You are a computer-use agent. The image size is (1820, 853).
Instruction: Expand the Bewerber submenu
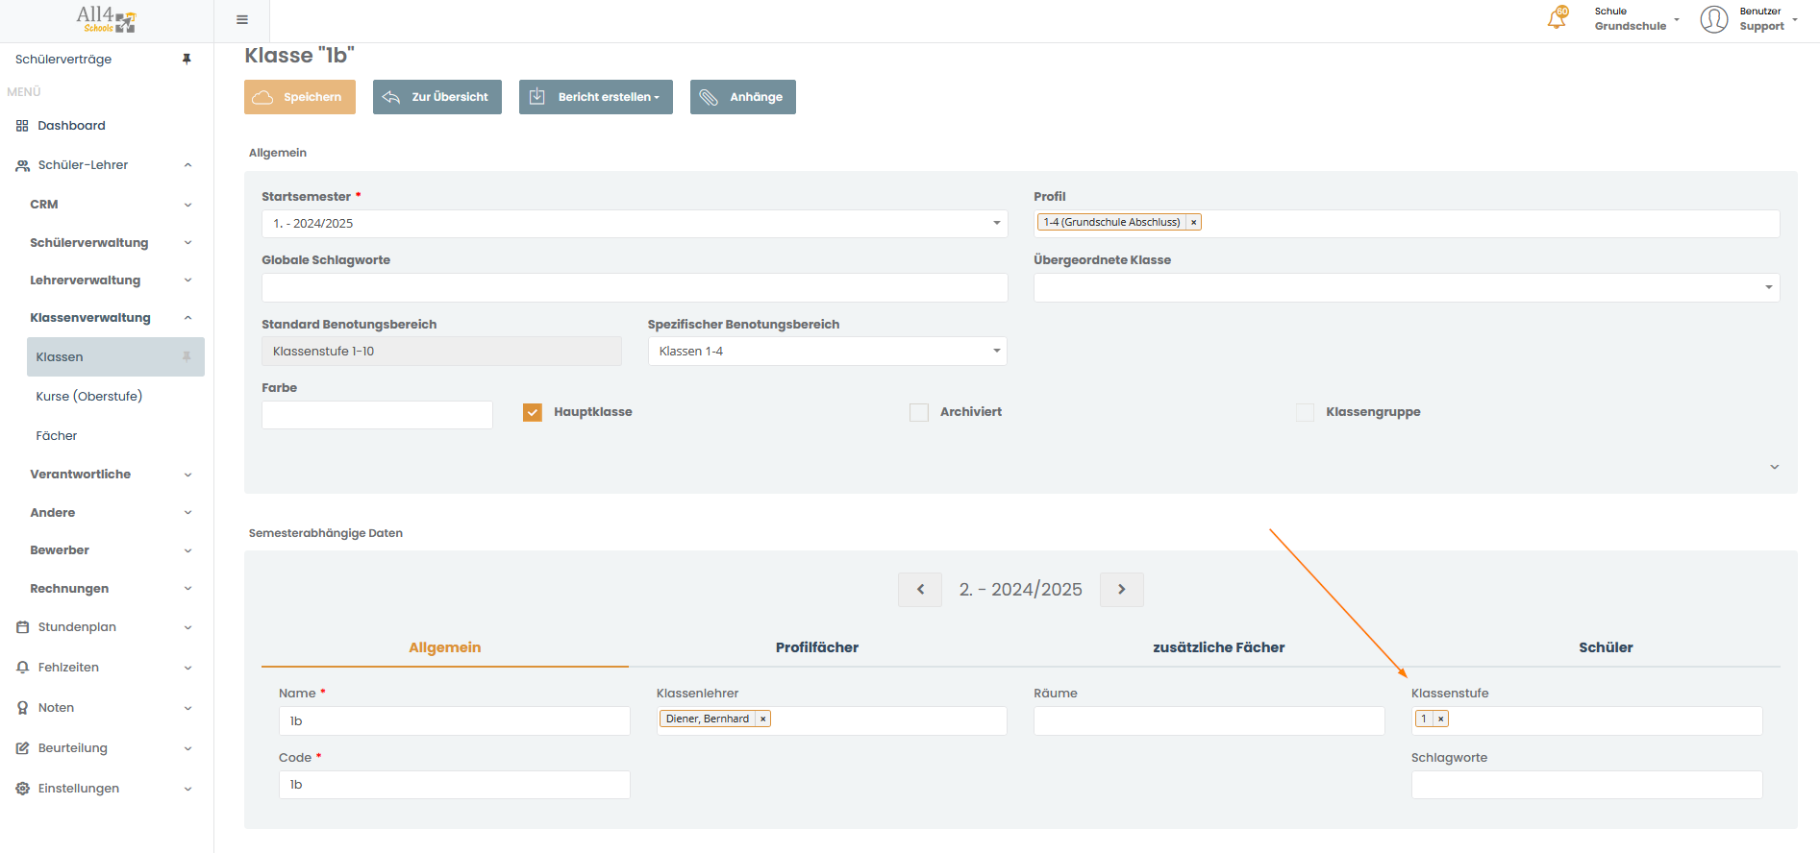[x=188, y=550]
